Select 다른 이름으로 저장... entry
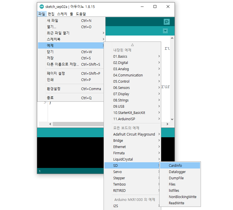Screen dimensions: 233x210 [x=71, y=64]
